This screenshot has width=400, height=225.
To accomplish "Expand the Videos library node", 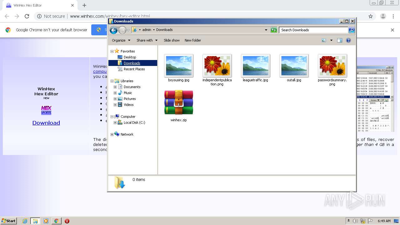I will click(115, 105).
